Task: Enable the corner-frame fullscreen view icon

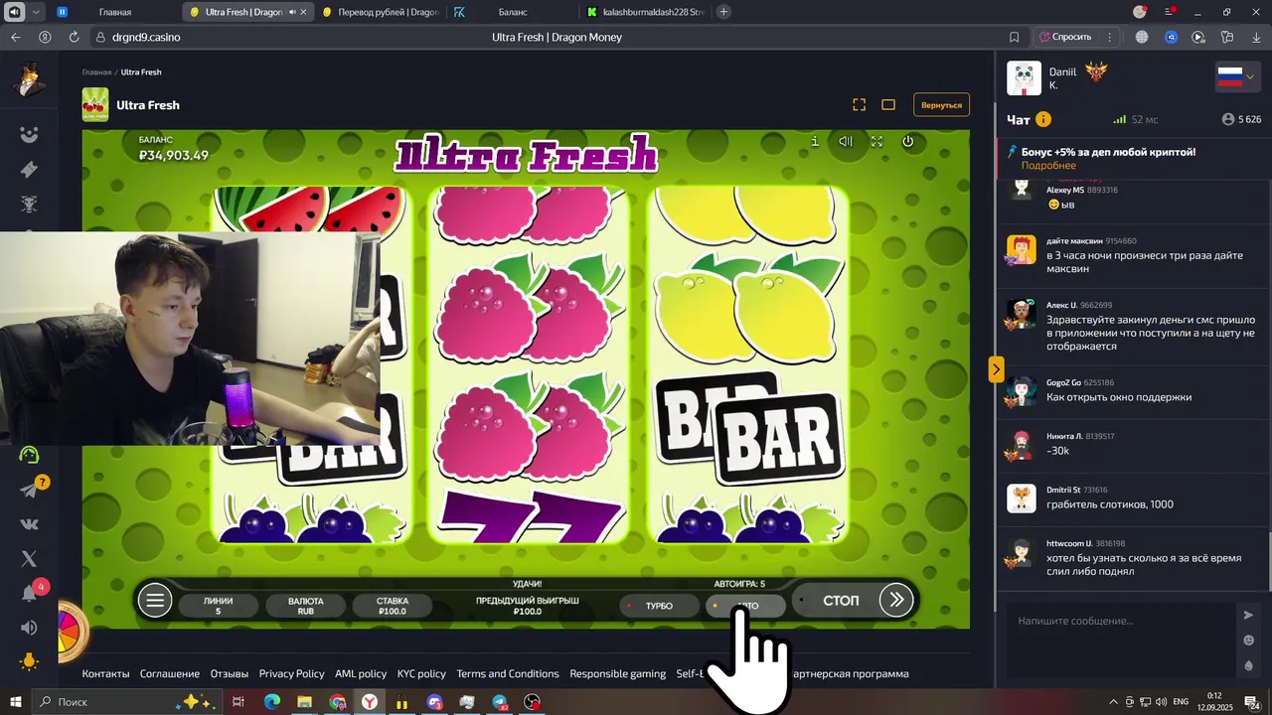Action: 860,104
